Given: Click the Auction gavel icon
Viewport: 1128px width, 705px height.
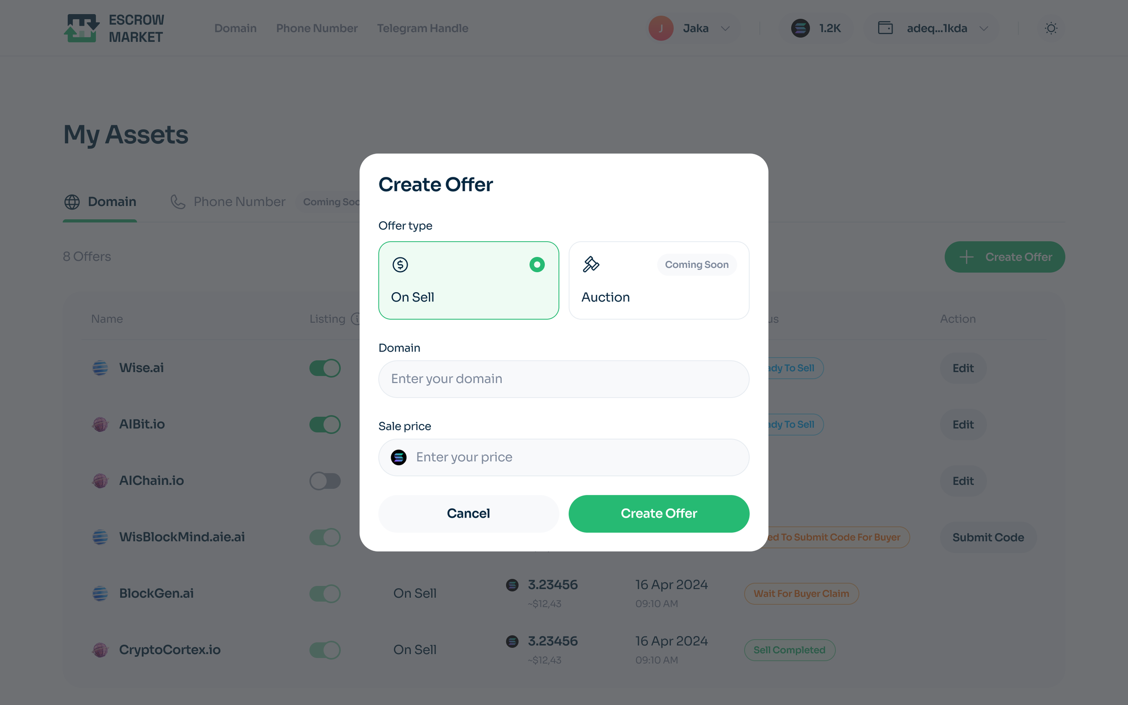Looking at the screenshot, I should tap(591, 264).
